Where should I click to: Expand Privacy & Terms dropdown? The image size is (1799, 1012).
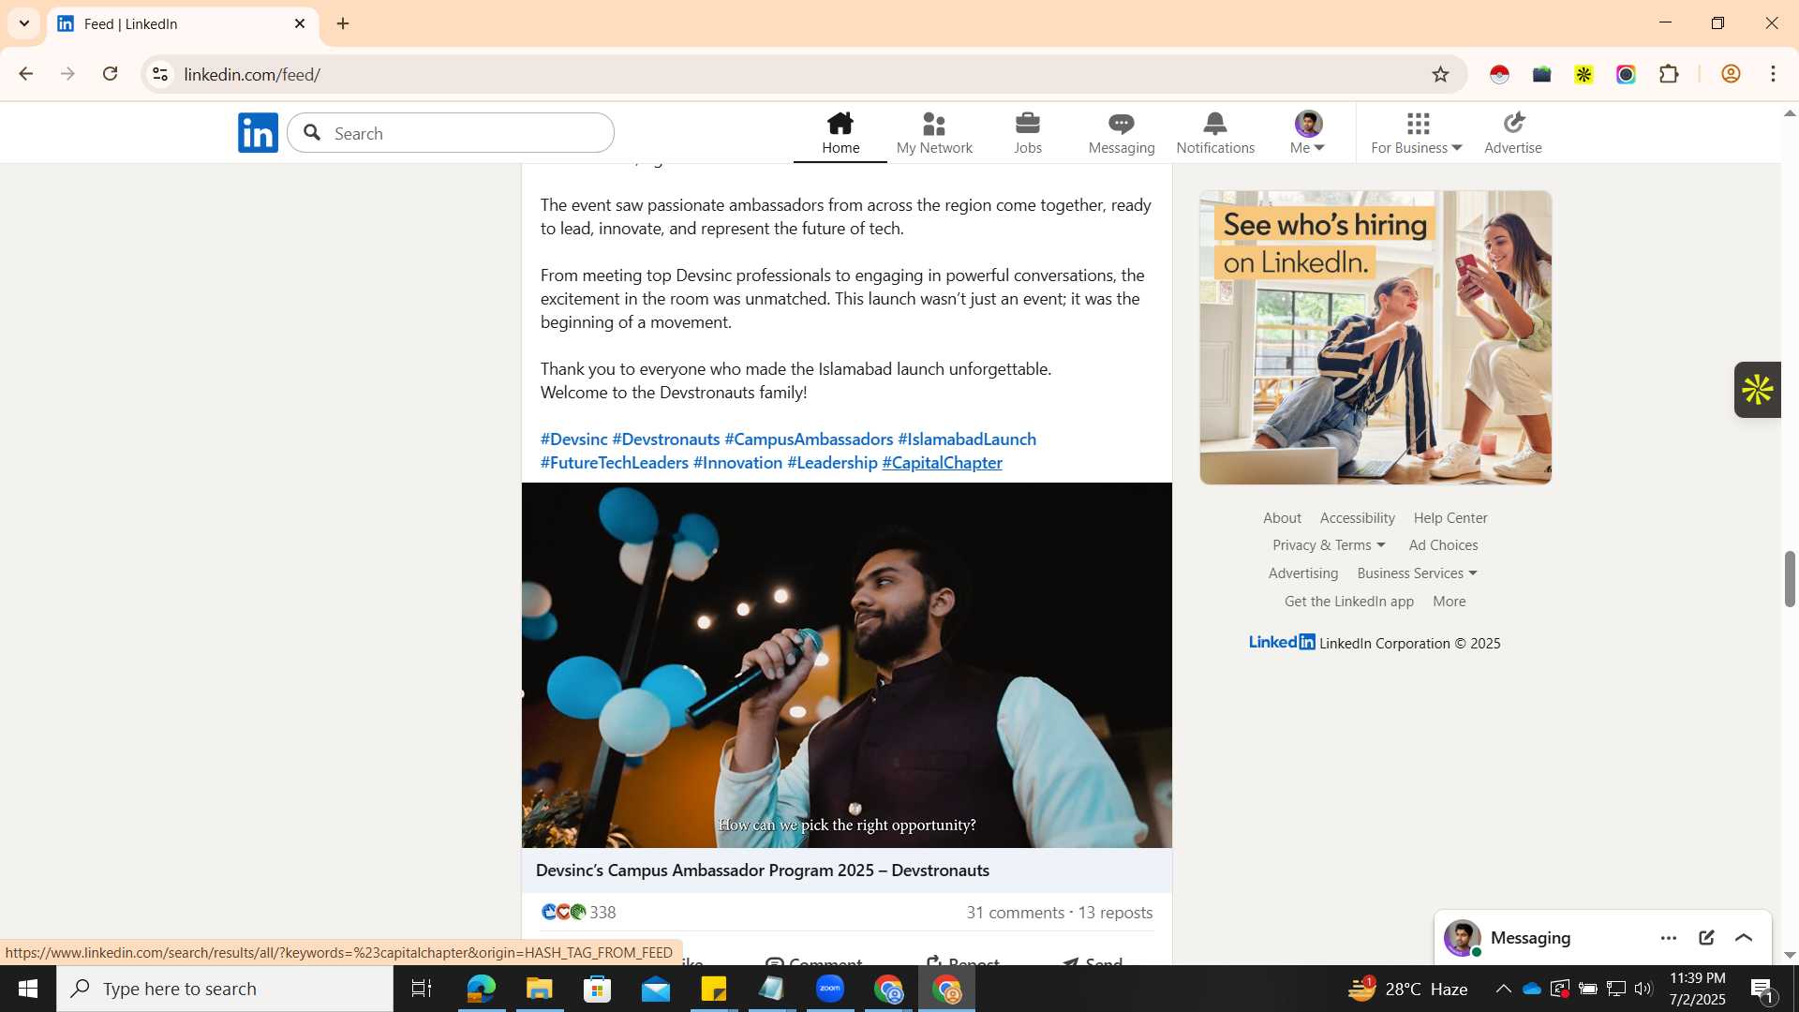[x=1329, y=545]
